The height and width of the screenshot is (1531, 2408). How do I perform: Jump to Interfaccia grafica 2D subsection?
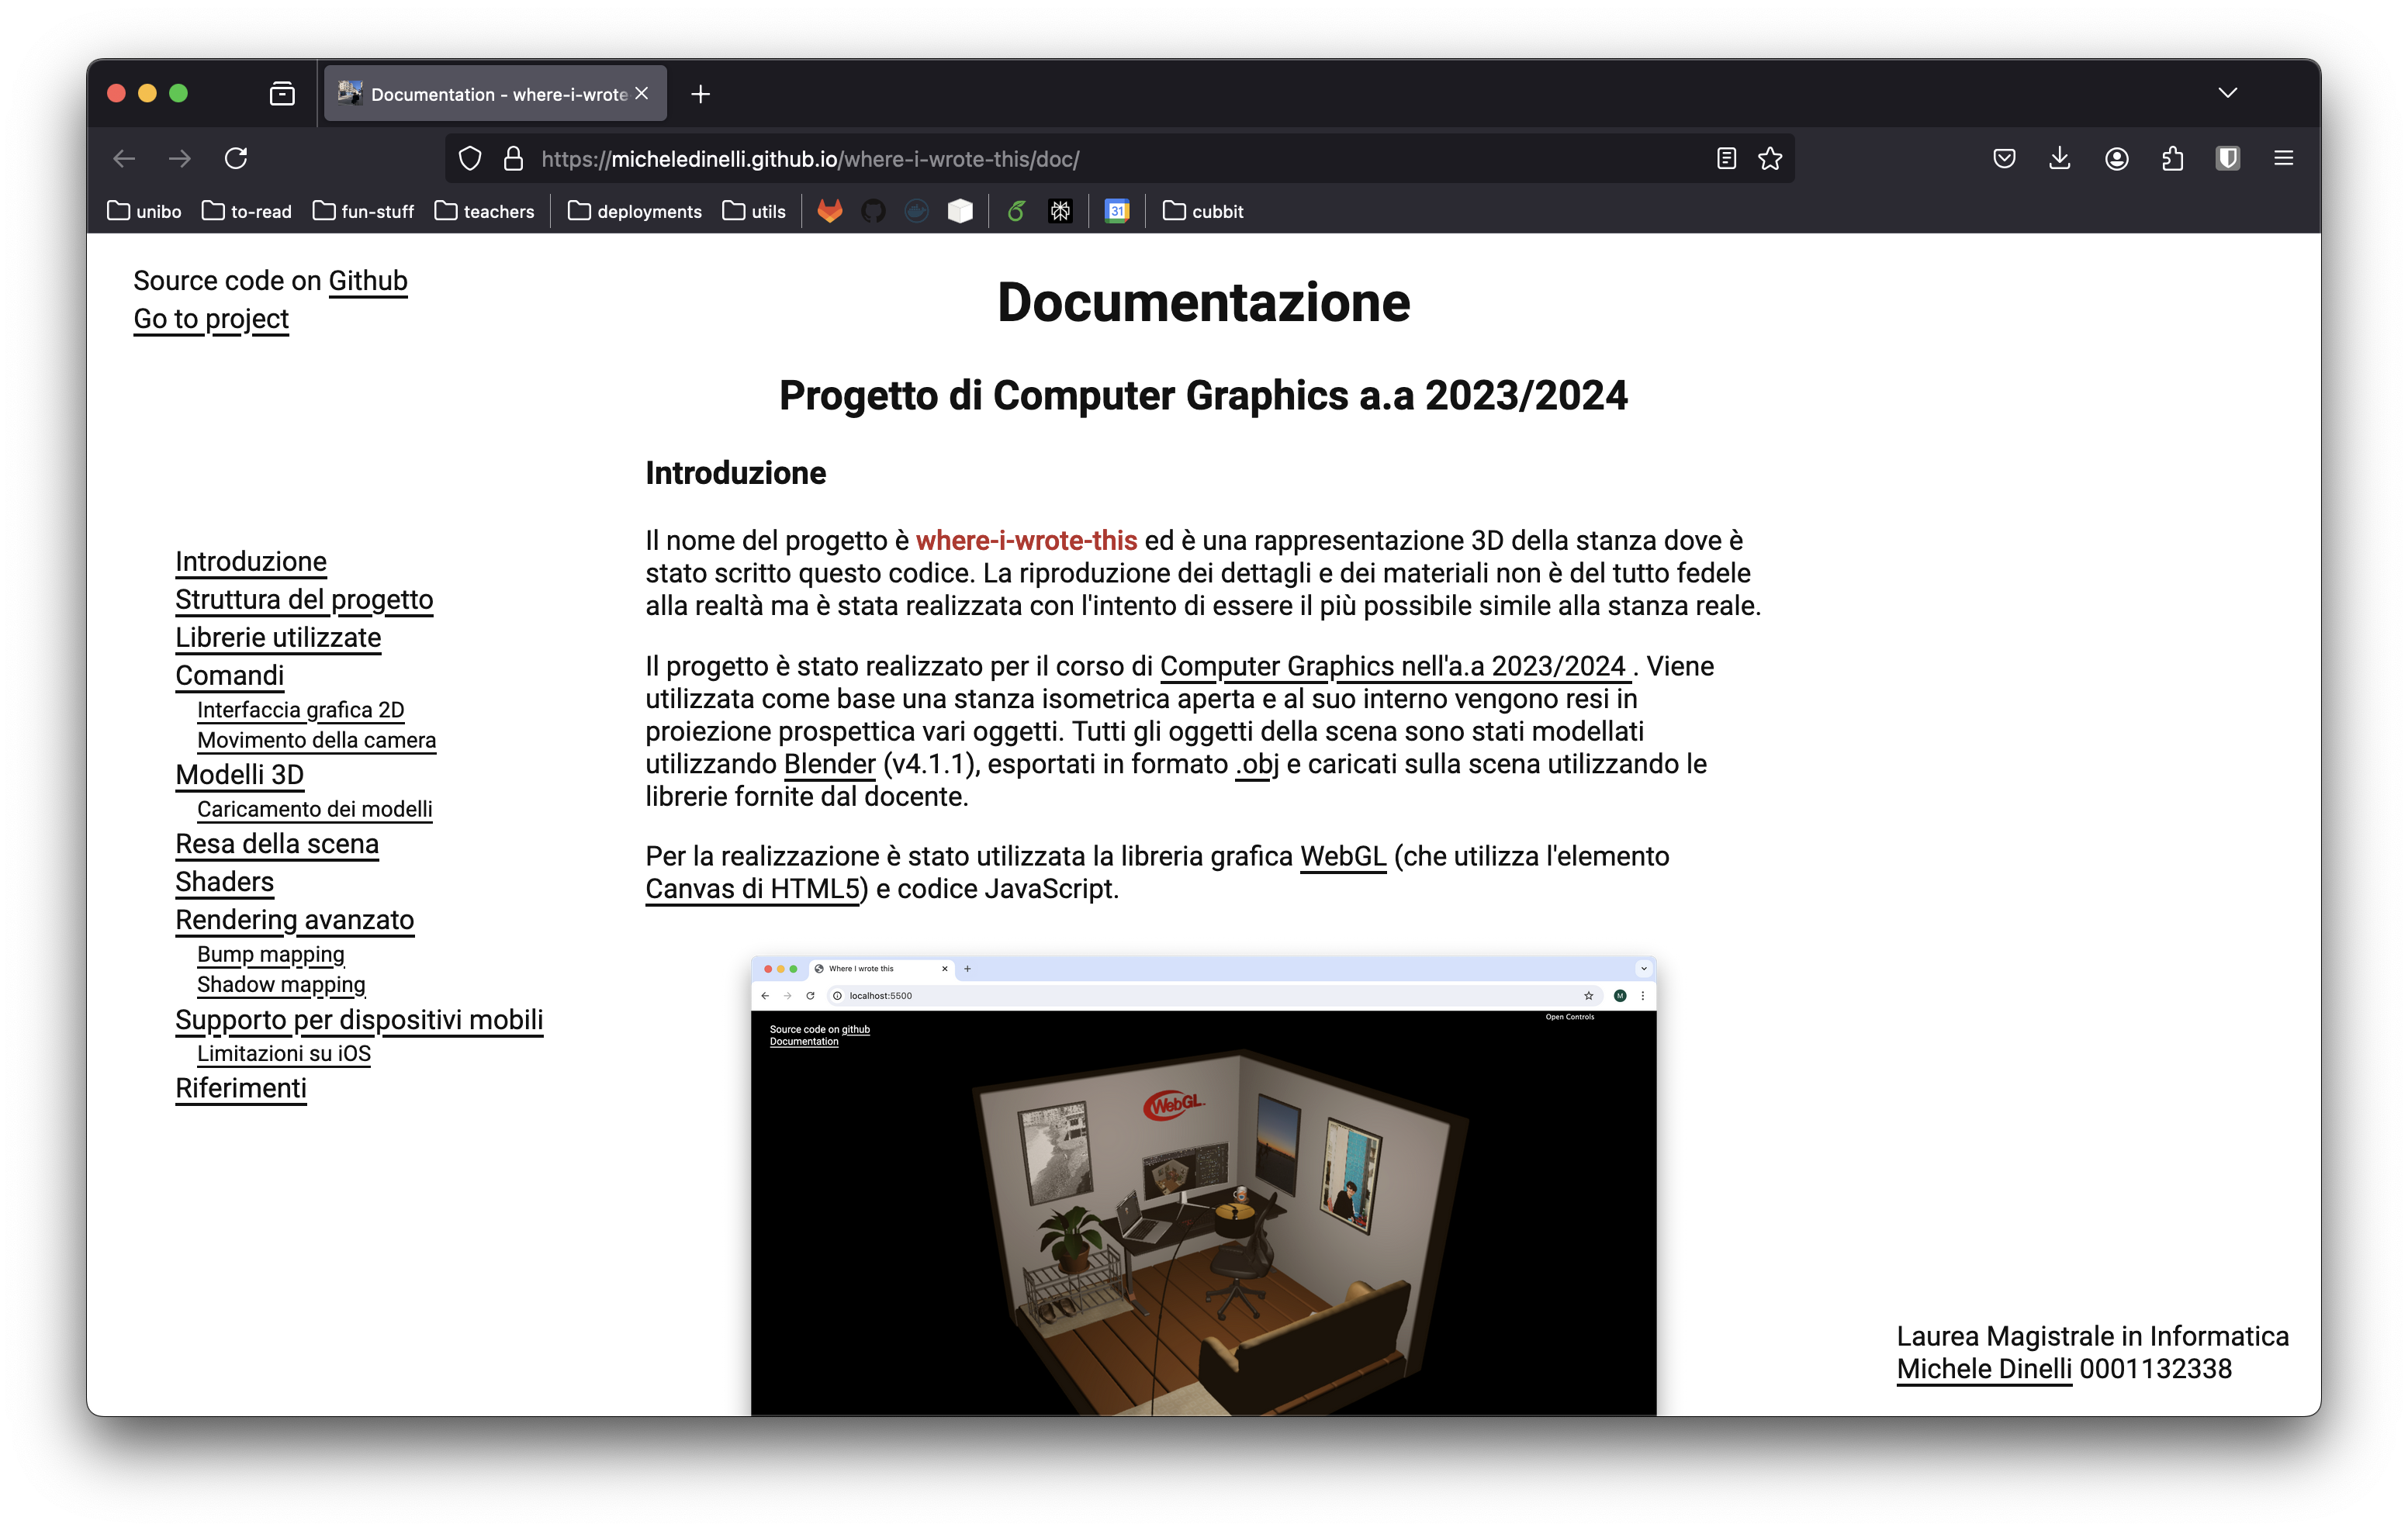pos(301,710)
